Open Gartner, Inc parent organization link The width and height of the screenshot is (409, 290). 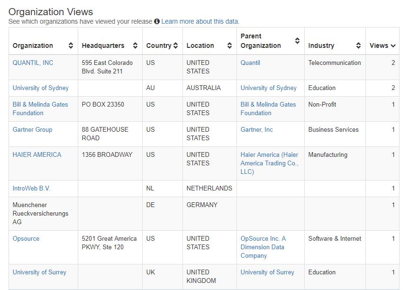pos(257,130)
